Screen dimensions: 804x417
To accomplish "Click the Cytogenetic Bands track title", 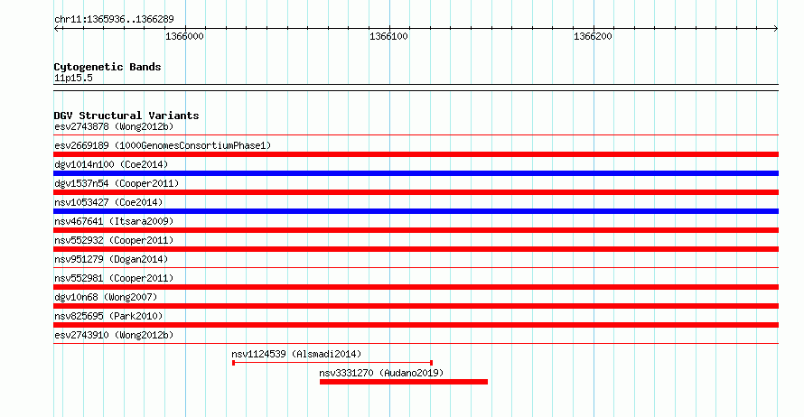I will click(x=108, y=67).
